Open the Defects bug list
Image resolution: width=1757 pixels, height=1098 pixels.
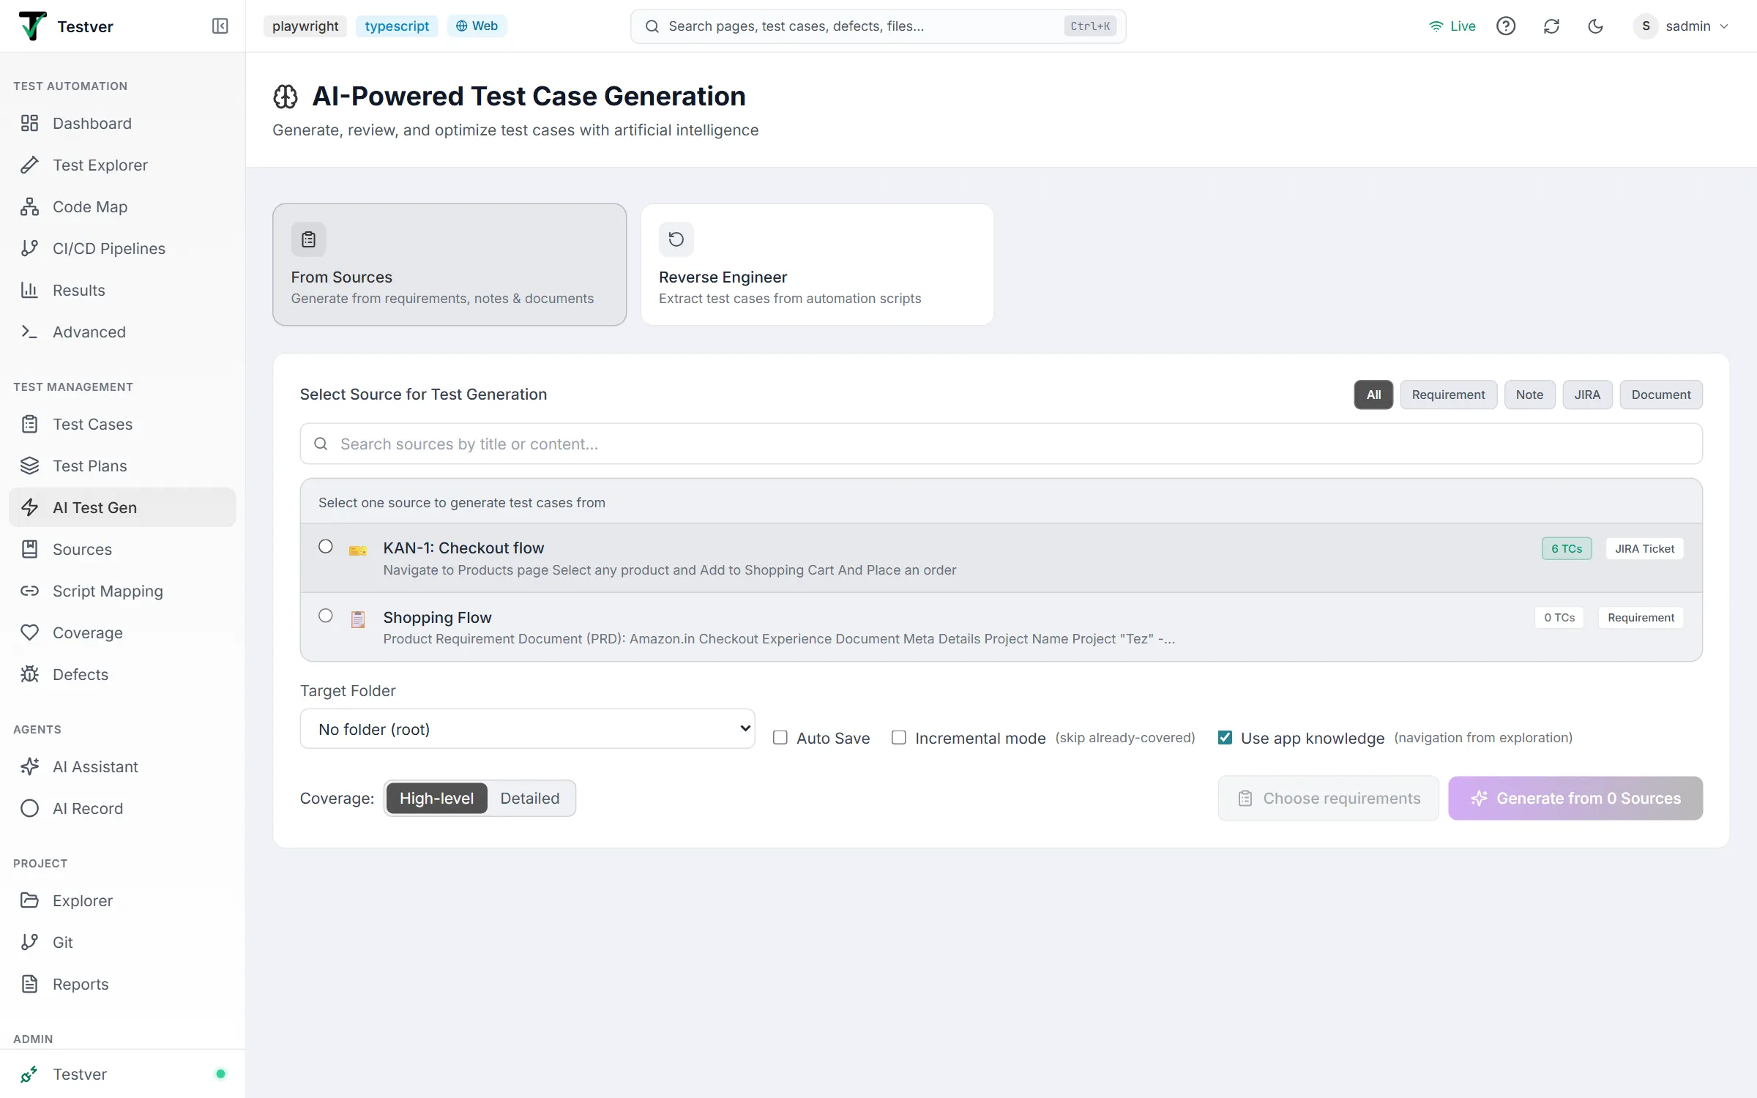122,674
